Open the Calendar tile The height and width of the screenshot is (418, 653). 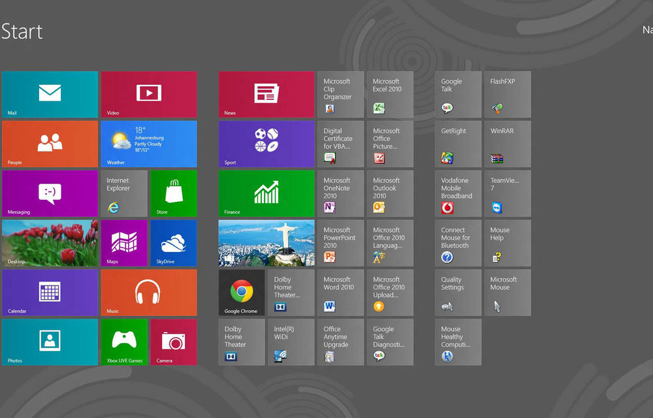point(50,293)
